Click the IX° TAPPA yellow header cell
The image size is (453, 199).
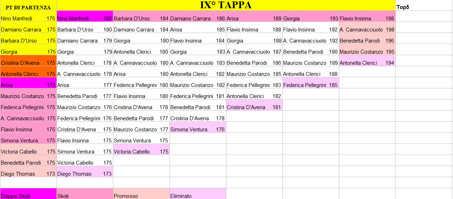[226, 5]
